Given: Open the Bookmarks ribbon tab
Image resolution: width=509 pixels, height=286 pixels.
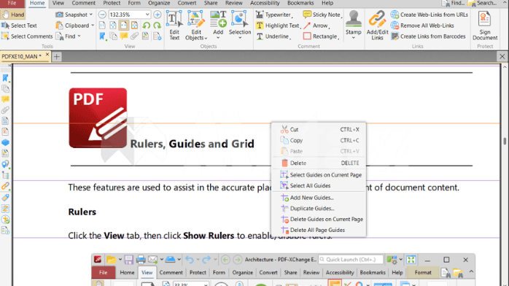Looking at the screenshot, I should coord(300,3).
